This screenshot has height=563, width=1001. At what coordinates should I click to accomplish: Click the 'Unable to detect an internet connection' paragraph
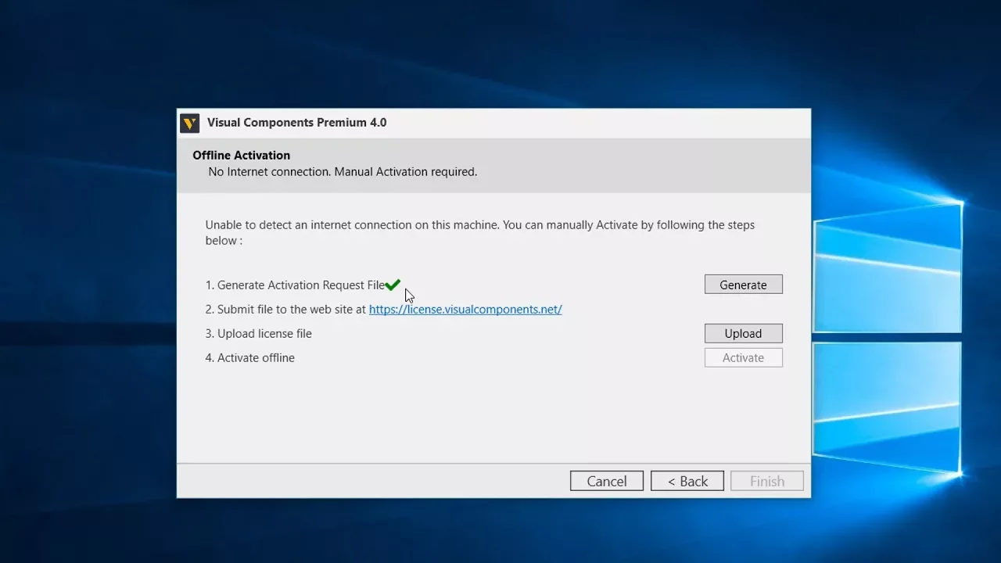(x=480, y=232)
